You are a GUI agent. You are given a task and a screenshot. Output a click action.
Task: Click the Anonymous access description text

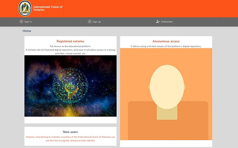(x=166, y=46)
